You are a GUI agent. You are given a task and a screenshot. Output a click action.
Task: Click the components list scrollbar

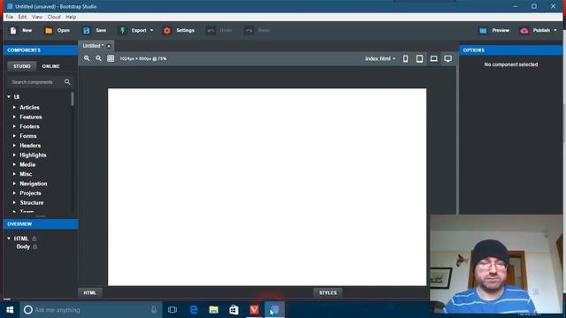pyautogui.click(x=73, y=99)
